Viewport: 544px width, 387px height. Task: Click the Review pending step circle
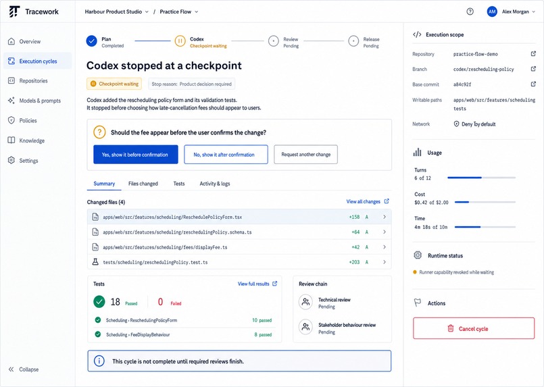tap(274, 41)
